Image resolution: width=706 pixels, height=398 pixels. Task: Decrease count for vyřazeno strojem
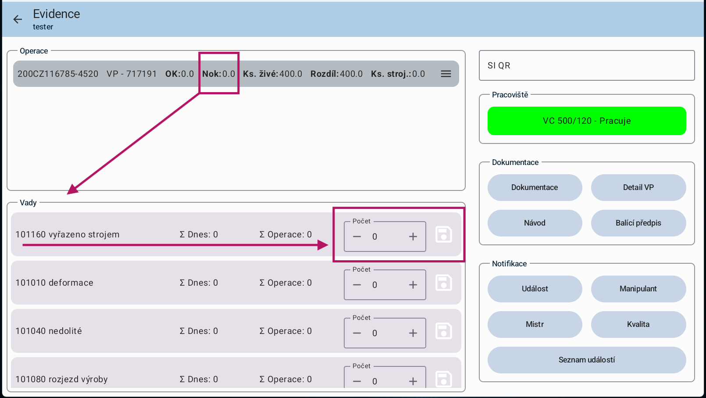pos(357,237)
